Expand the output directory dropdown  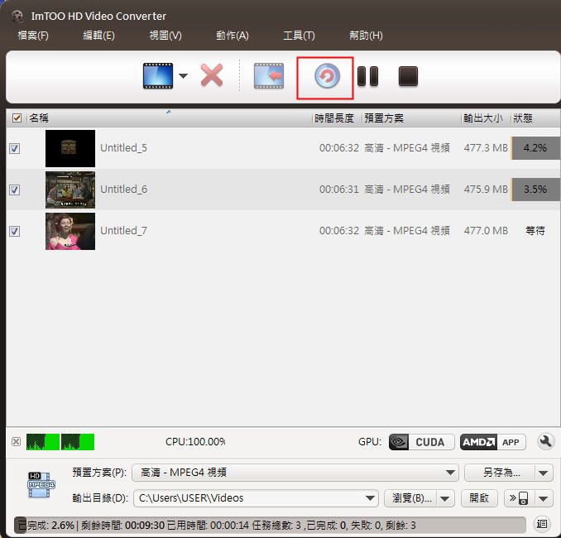[x=371, y=498]
